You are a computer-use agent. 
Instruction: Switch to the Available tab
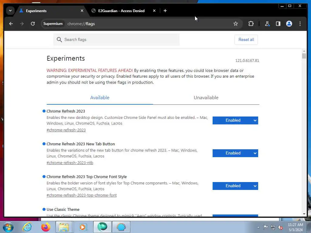pyautogui.click(x=100, y=98)
